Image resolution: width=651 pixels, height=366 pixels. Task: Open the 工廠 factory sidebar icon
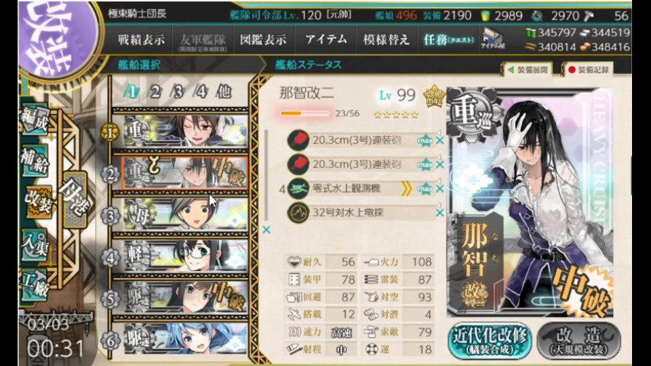pos(35,286)
